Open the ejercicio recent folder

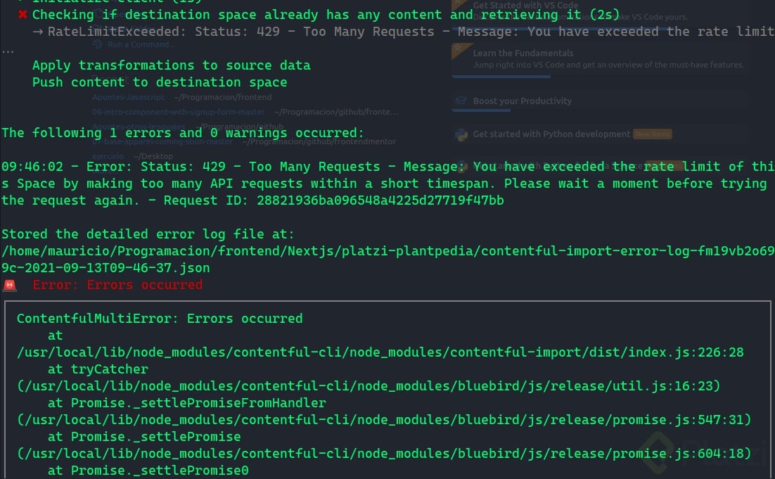point(108,155)
